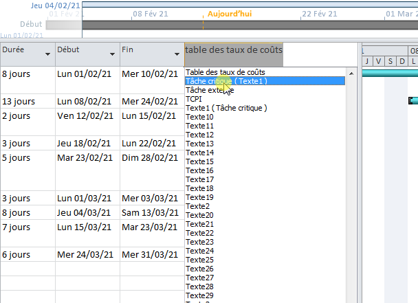Pick 'Texte25' from the field list
The height and width of the screenshot is (303, 418).
(199, 260)
